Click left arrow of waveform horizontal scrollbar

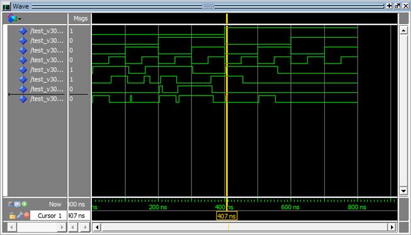tap(98, 227)
